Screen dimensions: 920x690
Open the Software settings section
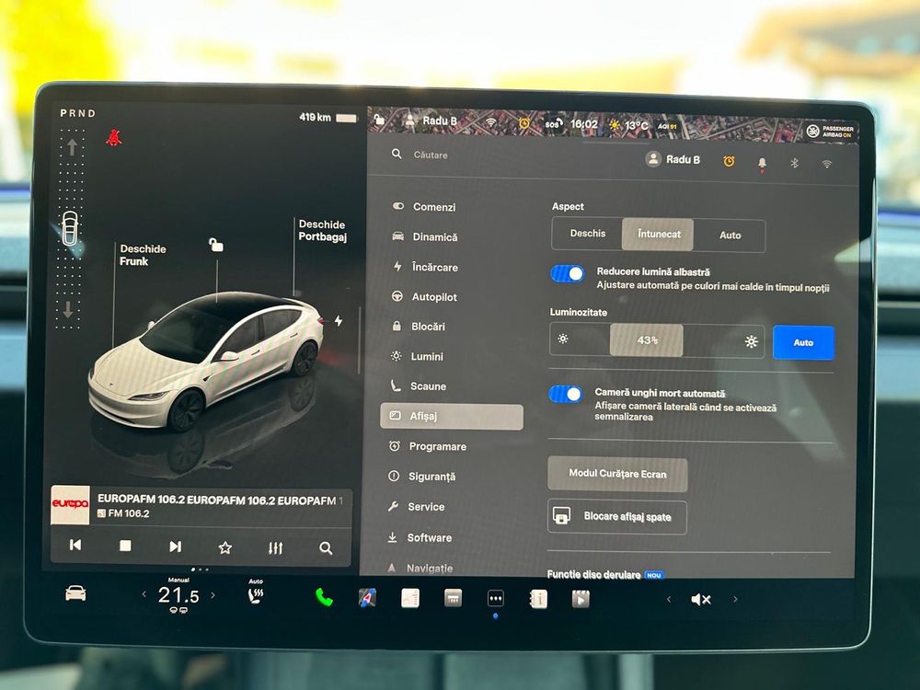click(x=419, y=537)
